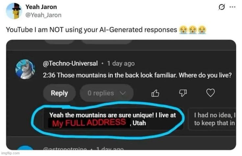
Task: Select the "Yeah the mountains are sure unique" suggested reply
Action: point(113,119)
